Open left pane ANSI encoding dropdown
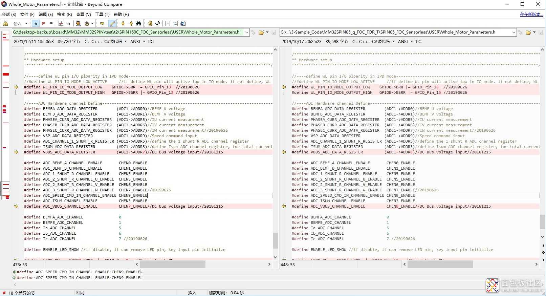 (138, 42)
